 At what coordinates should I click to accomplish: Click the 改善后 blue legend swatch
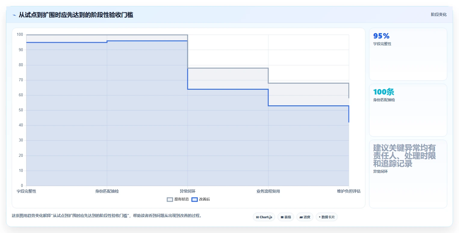point(195,199)
